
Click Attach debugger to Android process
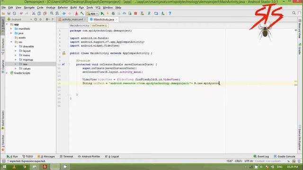pos(130,13)
